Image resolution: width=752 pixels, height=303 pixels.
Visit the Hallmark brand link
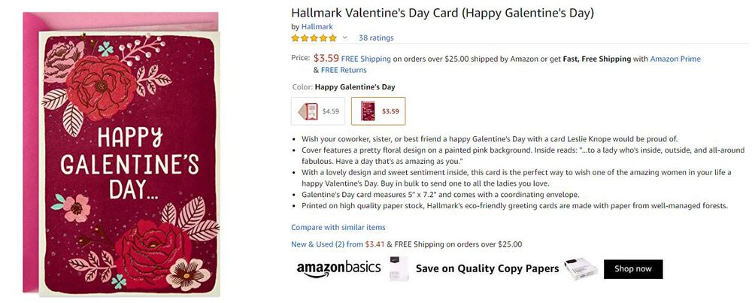click(x=317, y=26)
